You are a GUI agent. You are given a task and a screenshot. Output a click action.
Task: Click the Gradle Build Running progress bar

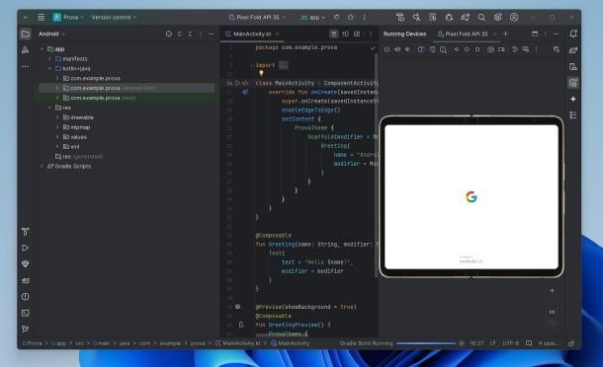point(426,343)
